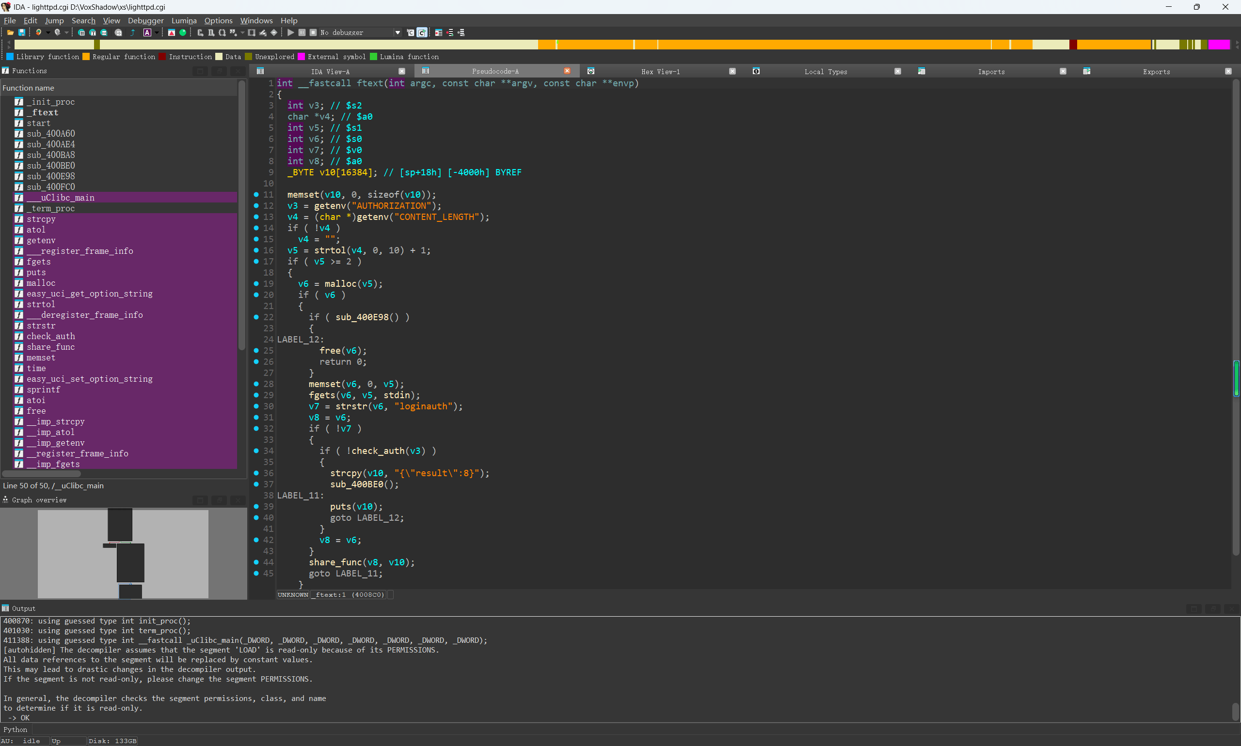Click the C toolbar icon beside the debugger dropdown
This screenshot has height=746, width=1241.
[411, 32]
